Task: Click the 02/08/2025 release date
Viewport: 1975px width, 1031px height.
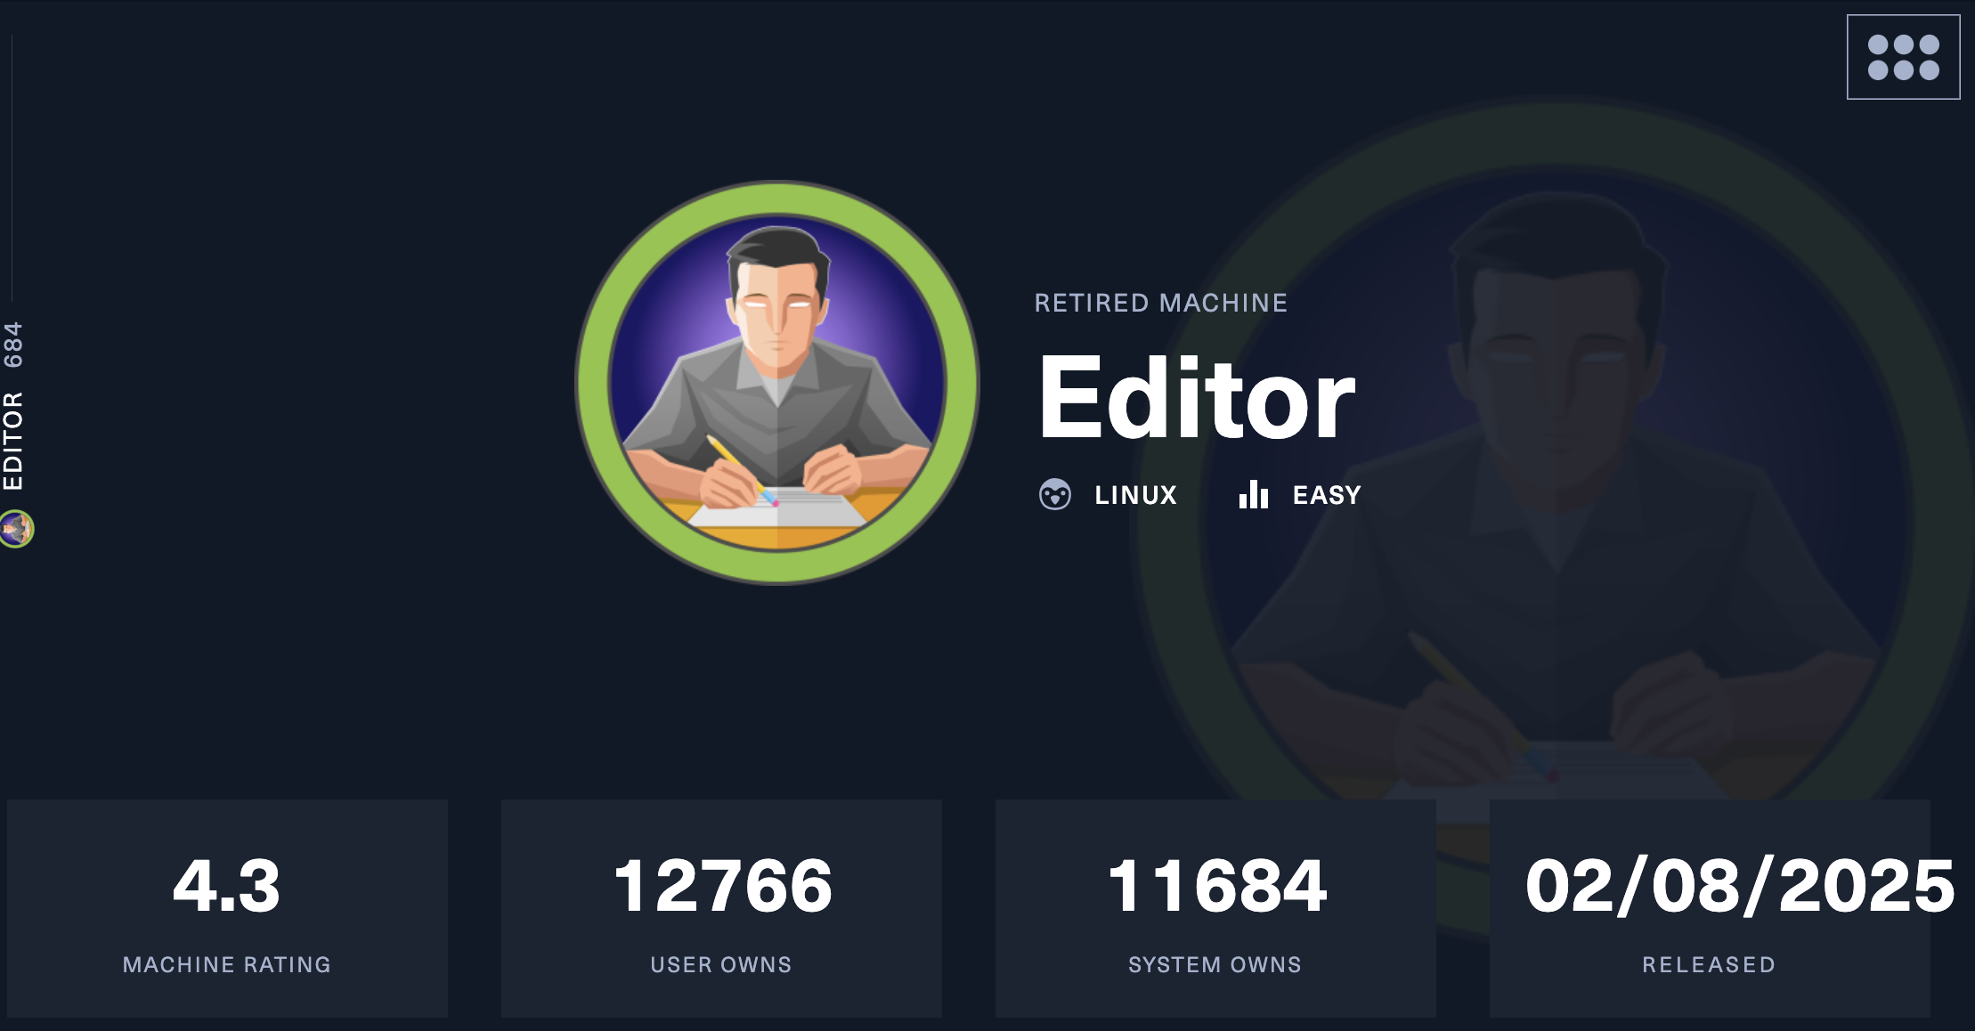Action: click(1739, 886)
